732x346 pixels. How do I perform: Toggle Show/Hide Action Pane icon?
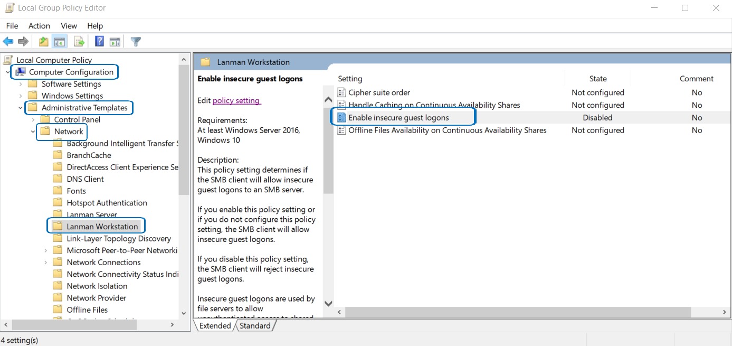coord(115,42)
